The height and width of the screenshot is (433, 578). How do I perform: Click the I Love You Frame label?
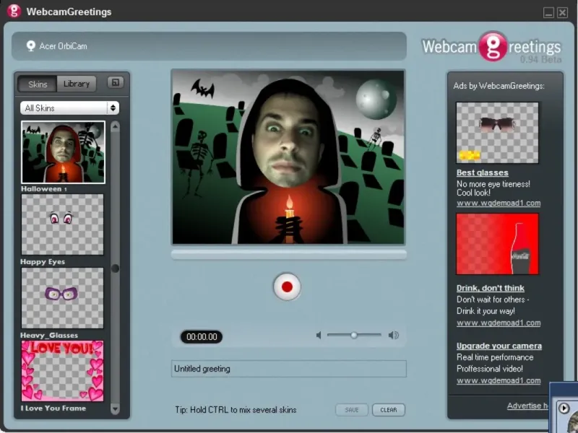tap(53, 408)
